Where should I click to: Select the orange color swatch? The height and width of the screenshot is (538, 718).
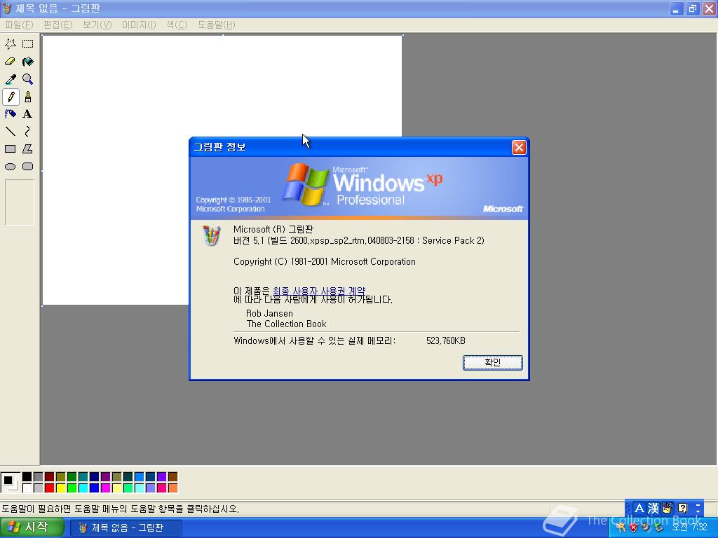coord(172,488)
